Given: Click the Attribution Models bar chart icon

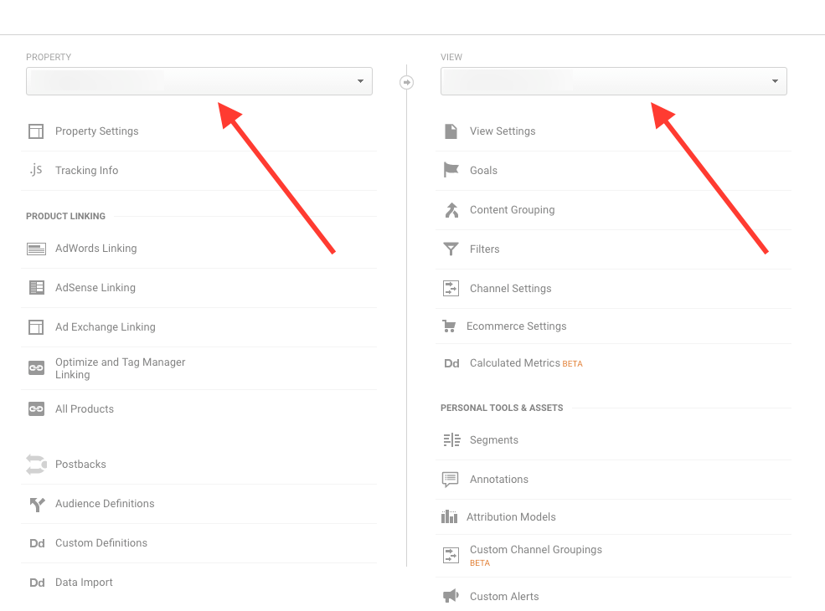Looking at the screenshot, I should click(449, 517).
